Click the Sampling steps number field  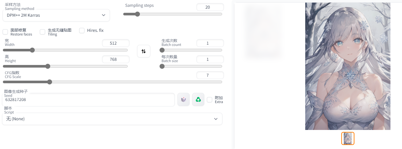click(x=210, y=7)
